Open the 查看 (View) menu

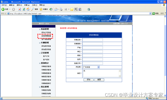[x=19, y=5]
